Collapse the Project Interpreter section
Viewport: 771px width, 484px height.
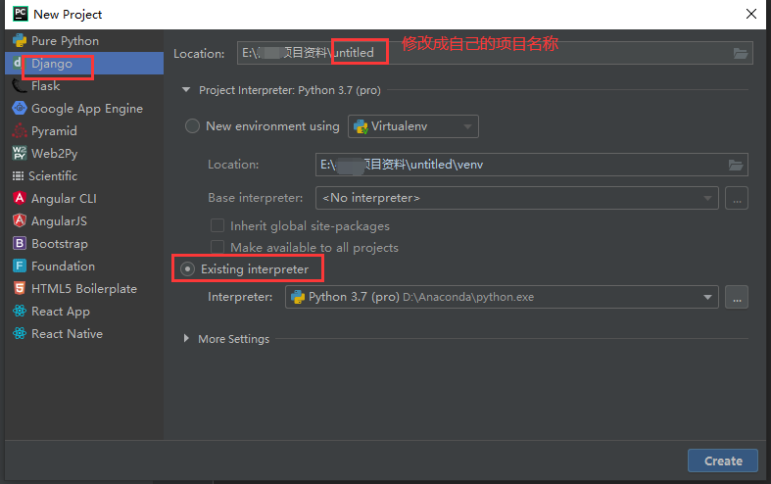coord(186,90)
